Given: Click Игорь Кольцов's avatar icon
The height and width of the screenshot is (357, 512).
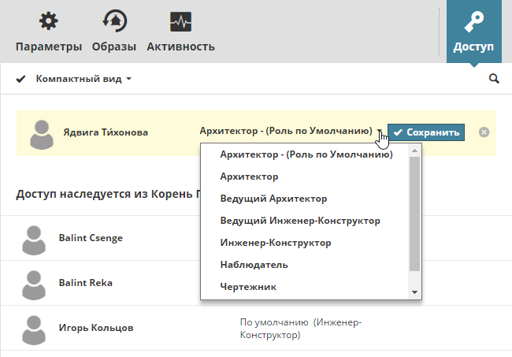Looking at the screenshot, I should tap(33, 329).
